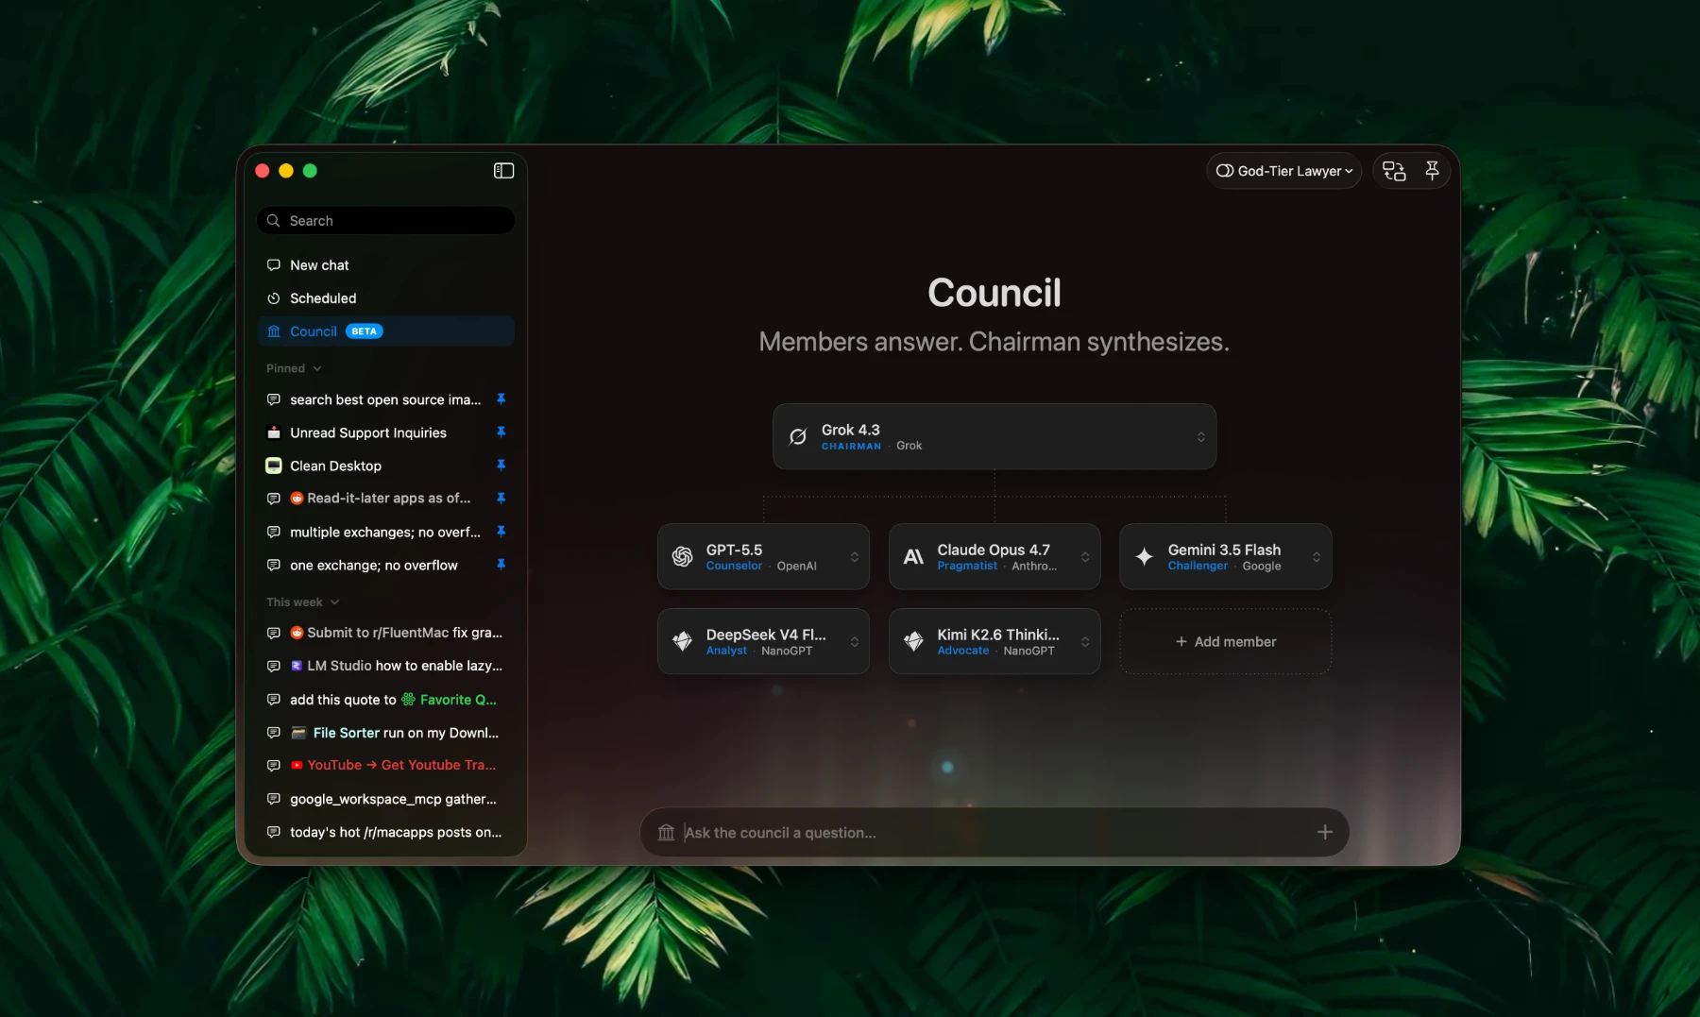This screenshot has width=1700, height=1017.
Task: Open 'add this quote to Favorite Q...' chat
Action: point(385,700)
